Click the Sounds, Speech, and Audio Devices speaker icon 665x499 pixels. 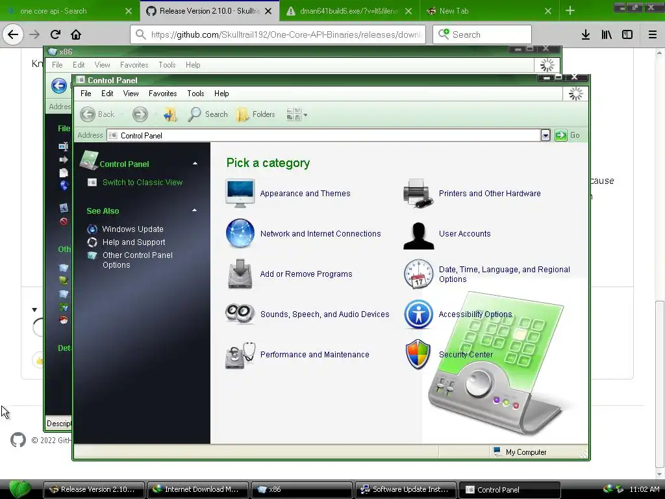[x=240, y=314]
